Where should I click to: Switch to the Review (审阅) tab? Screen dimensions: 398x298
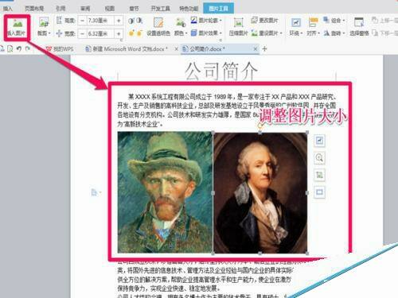(85, 9)
